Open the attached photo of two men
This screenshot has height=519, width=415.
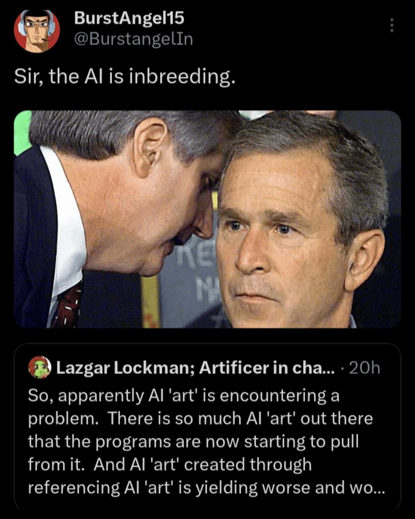tap(207, 219)
